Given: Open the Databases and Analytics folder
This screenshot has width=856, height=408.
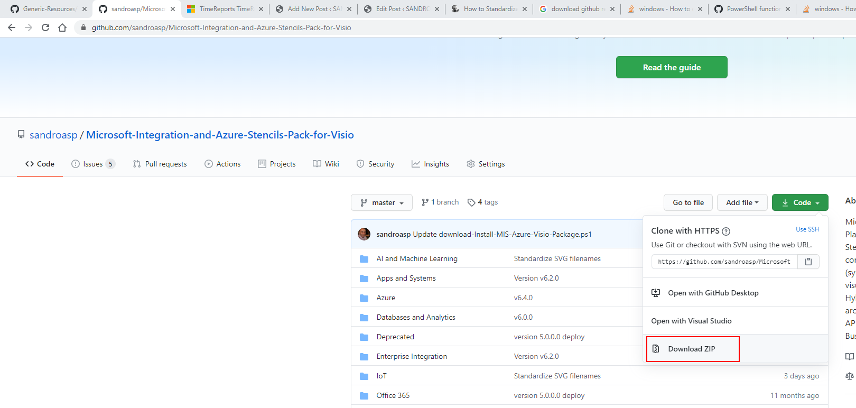Looking at the screenshot, I should [x=416, y=318].
